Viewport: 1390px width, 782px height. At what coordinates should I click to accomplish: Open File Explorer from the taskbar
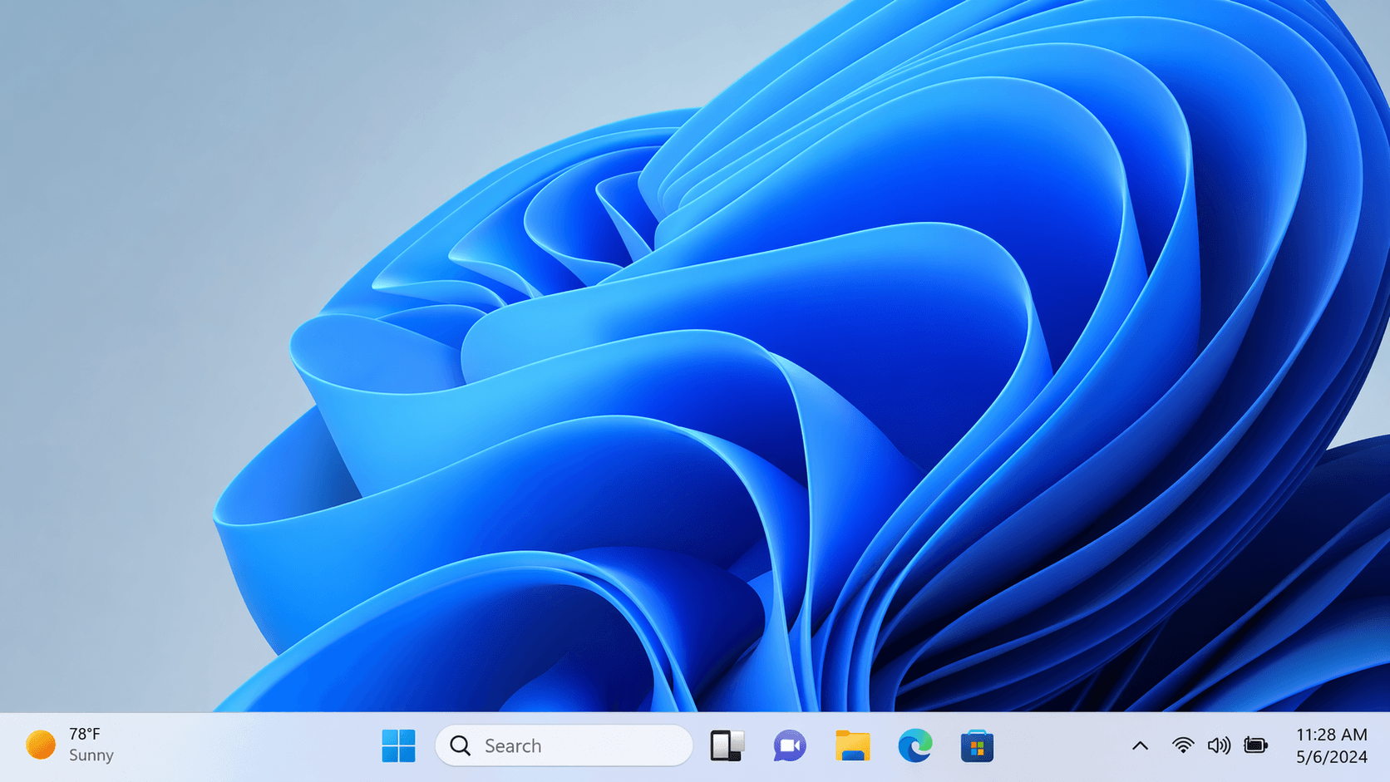(852, 745)
